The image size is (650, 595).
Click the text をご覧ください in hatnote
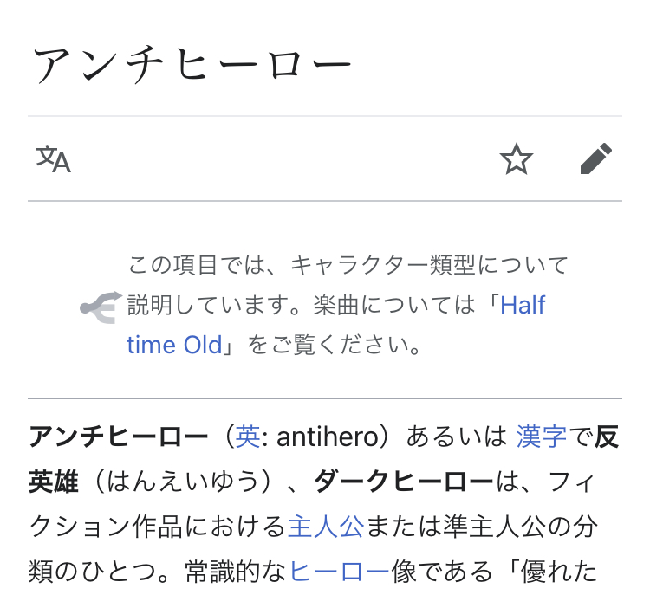[328, 345]
